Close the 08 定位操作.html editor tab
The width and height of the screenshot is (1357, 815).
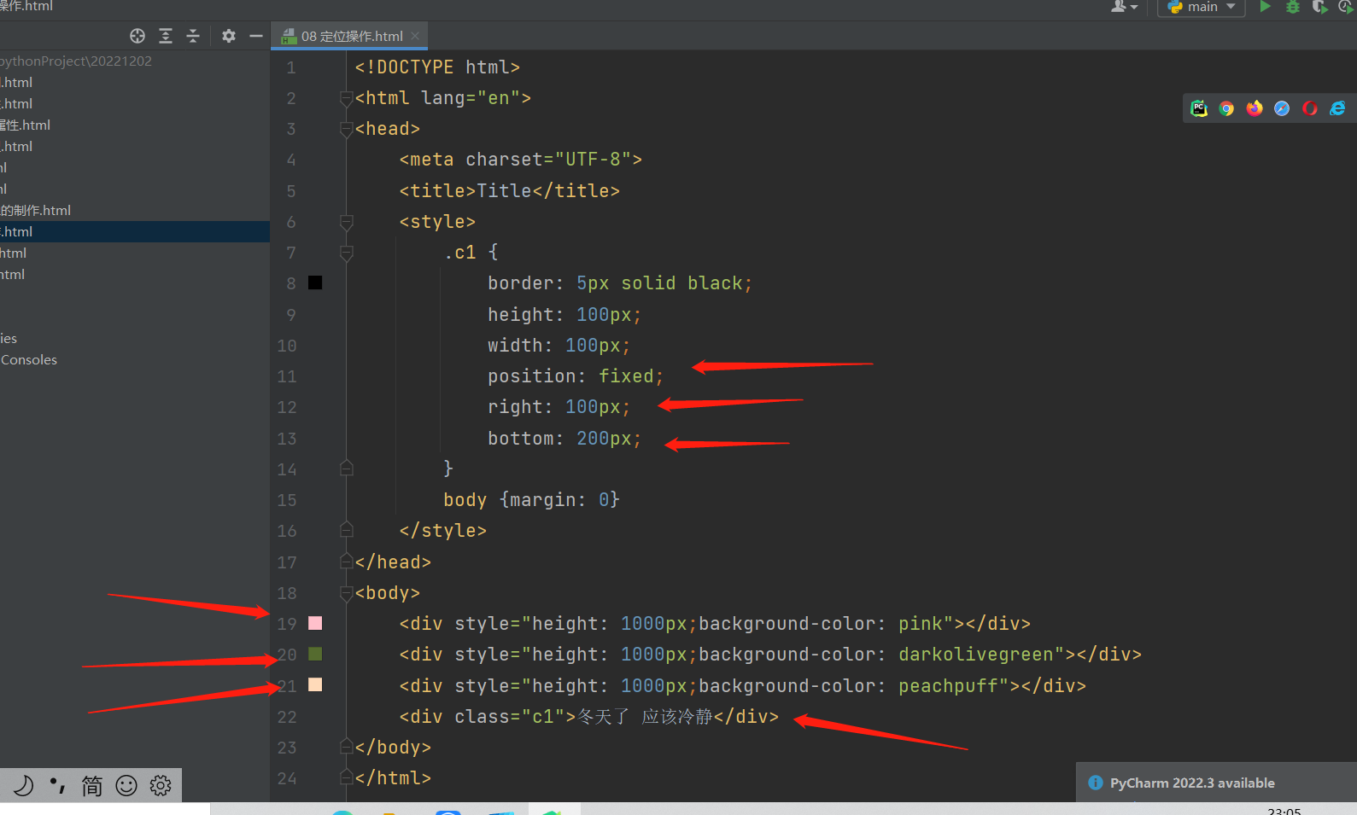tap(415, 36)
